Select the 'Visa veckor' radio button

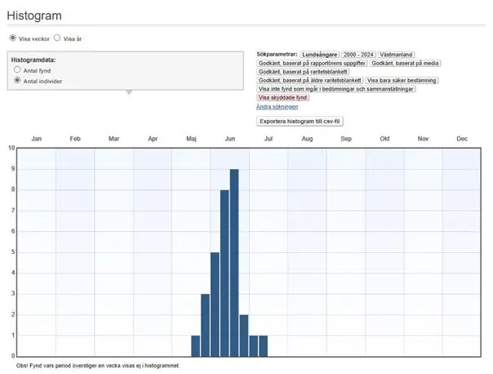pos(12,38)
